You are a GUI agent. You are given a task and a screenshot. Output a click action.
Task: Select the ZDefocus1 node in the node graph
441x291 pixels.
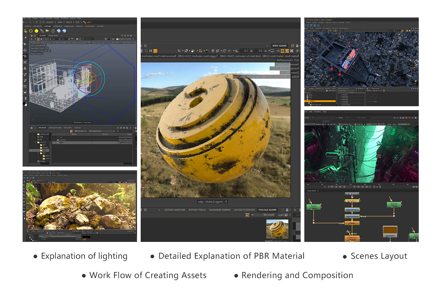click(352, 239)
